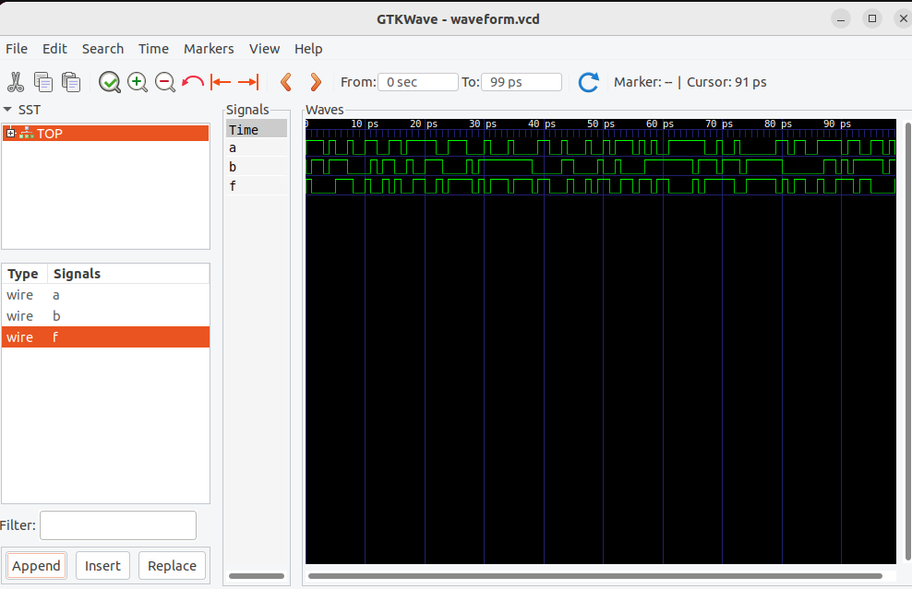Expand the TOP hierarchy node

click(x=10, y=133)
